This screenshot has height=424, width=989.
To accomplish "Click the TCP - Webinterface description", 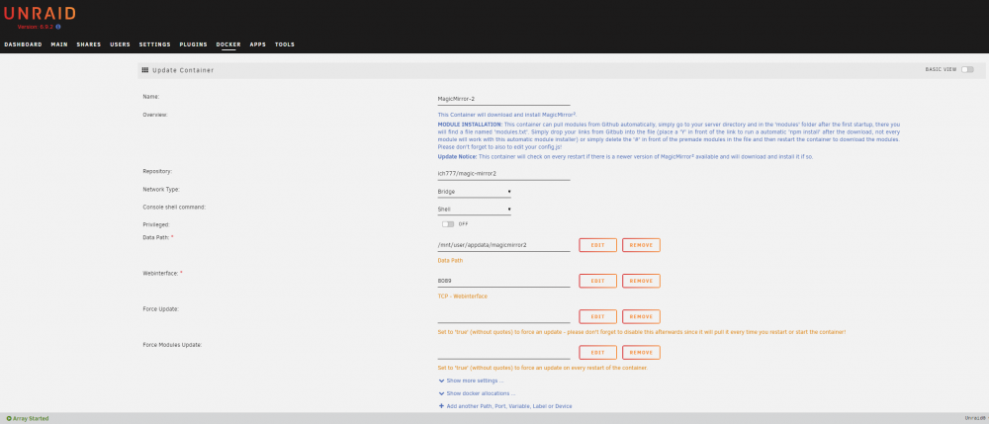I will point(462,297).
